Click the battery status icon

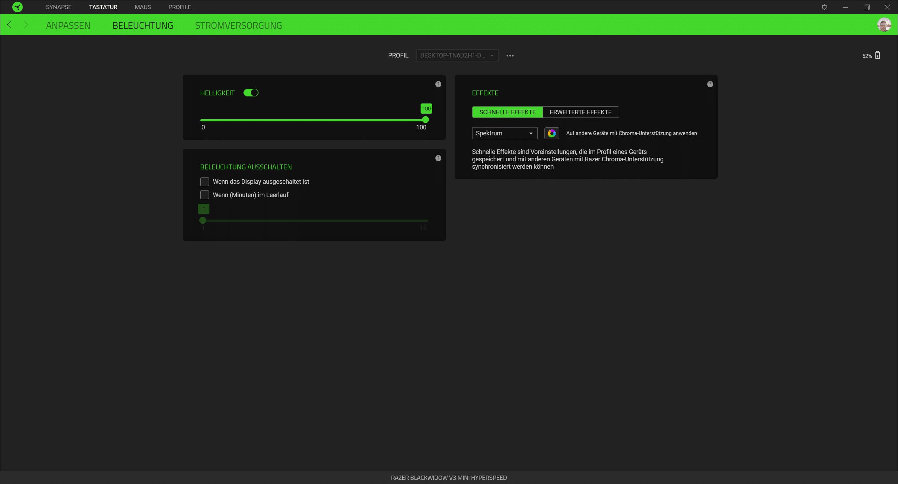tap(877, 55)
